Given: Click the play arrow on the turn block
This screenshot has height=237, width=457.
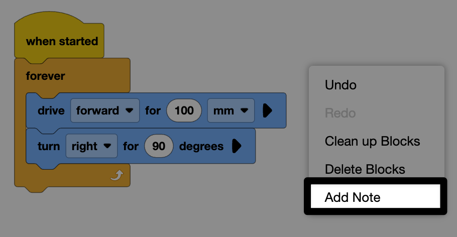Looking at the screenshot, I should (237, 146).
